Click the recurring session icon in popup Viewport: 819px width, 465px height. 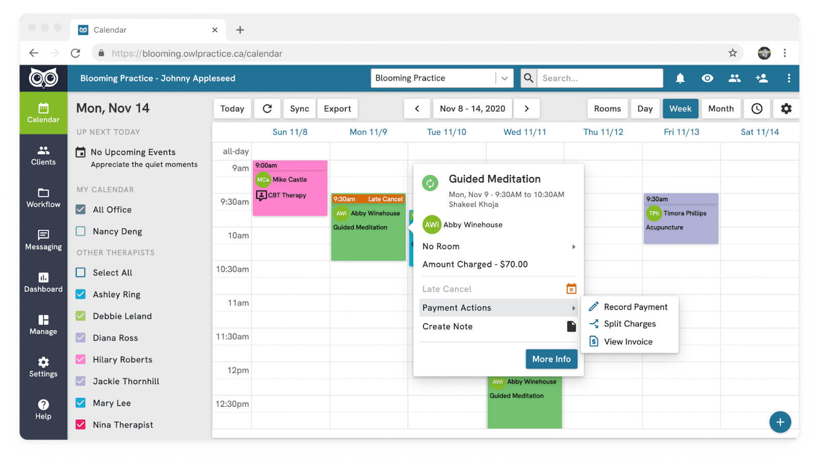tap(430, 183)
